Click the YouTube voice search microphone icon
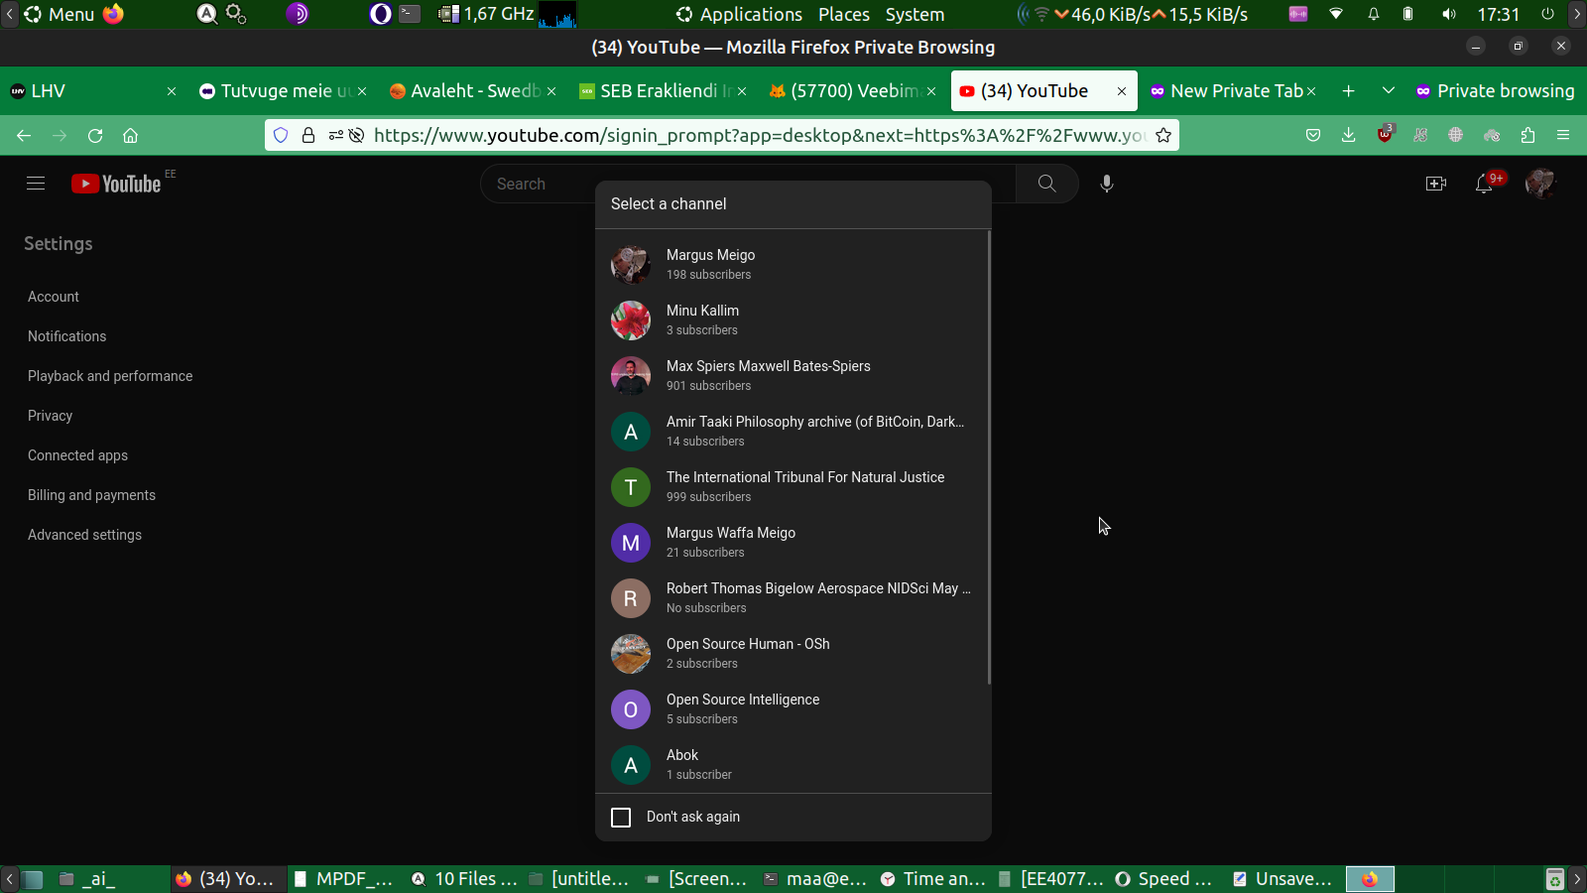The height and width of the screenshot is (893, 1587). (1106, 184)
